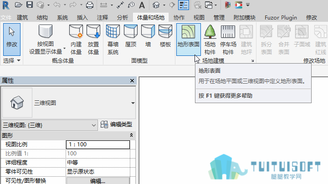Undo the last action
Screen dimensions: 328x184
coord(57,5)
